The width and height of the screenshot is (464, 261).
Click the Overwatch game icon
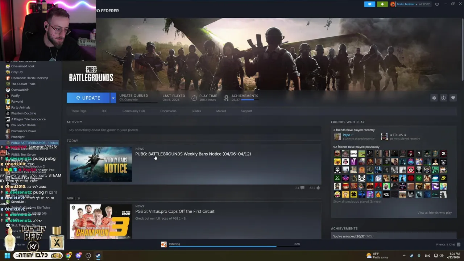[8, 90]
